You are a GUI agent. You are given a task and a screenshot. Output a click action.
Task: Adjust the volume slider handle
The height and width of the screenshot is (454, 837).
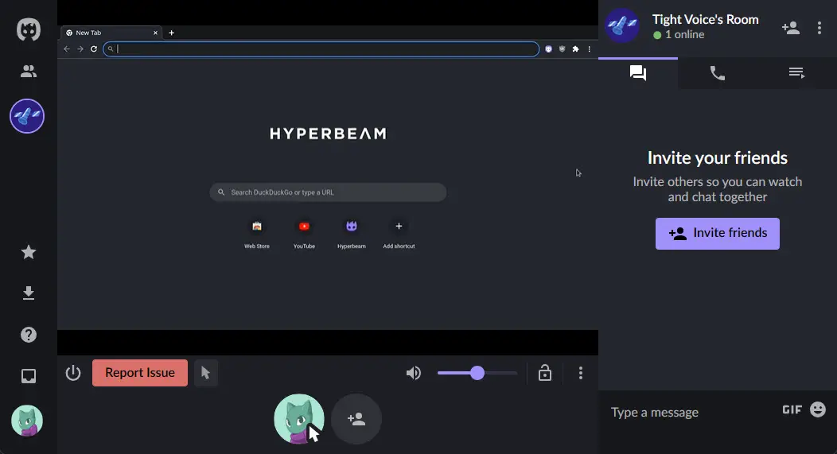[x=477, y=373]
